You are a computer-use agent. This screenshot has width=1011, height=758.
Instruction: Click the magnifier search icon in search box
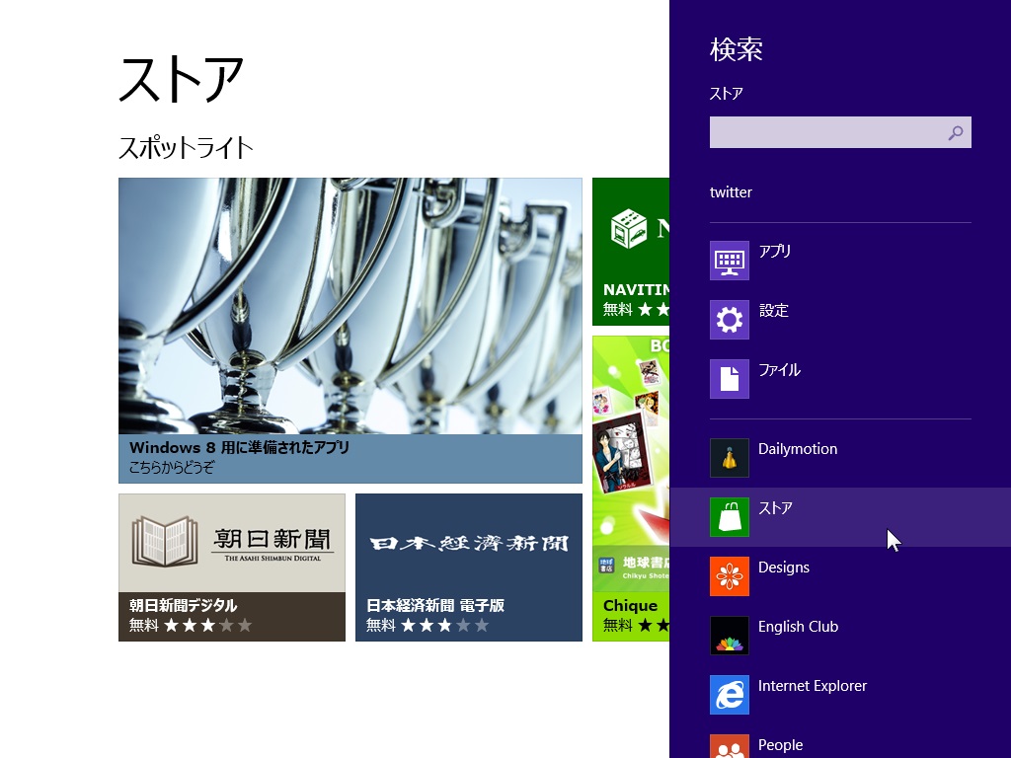click(x=956, y=133)
